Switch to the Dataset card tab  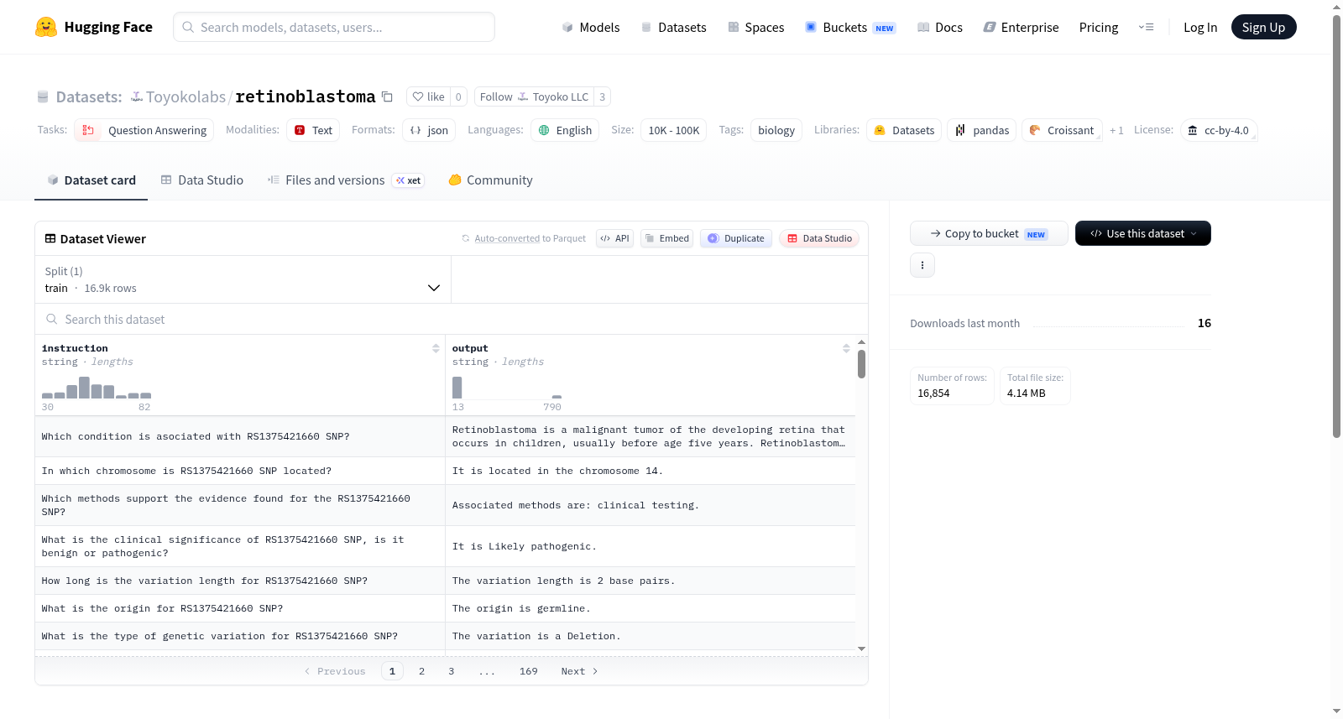click(91, 180)
